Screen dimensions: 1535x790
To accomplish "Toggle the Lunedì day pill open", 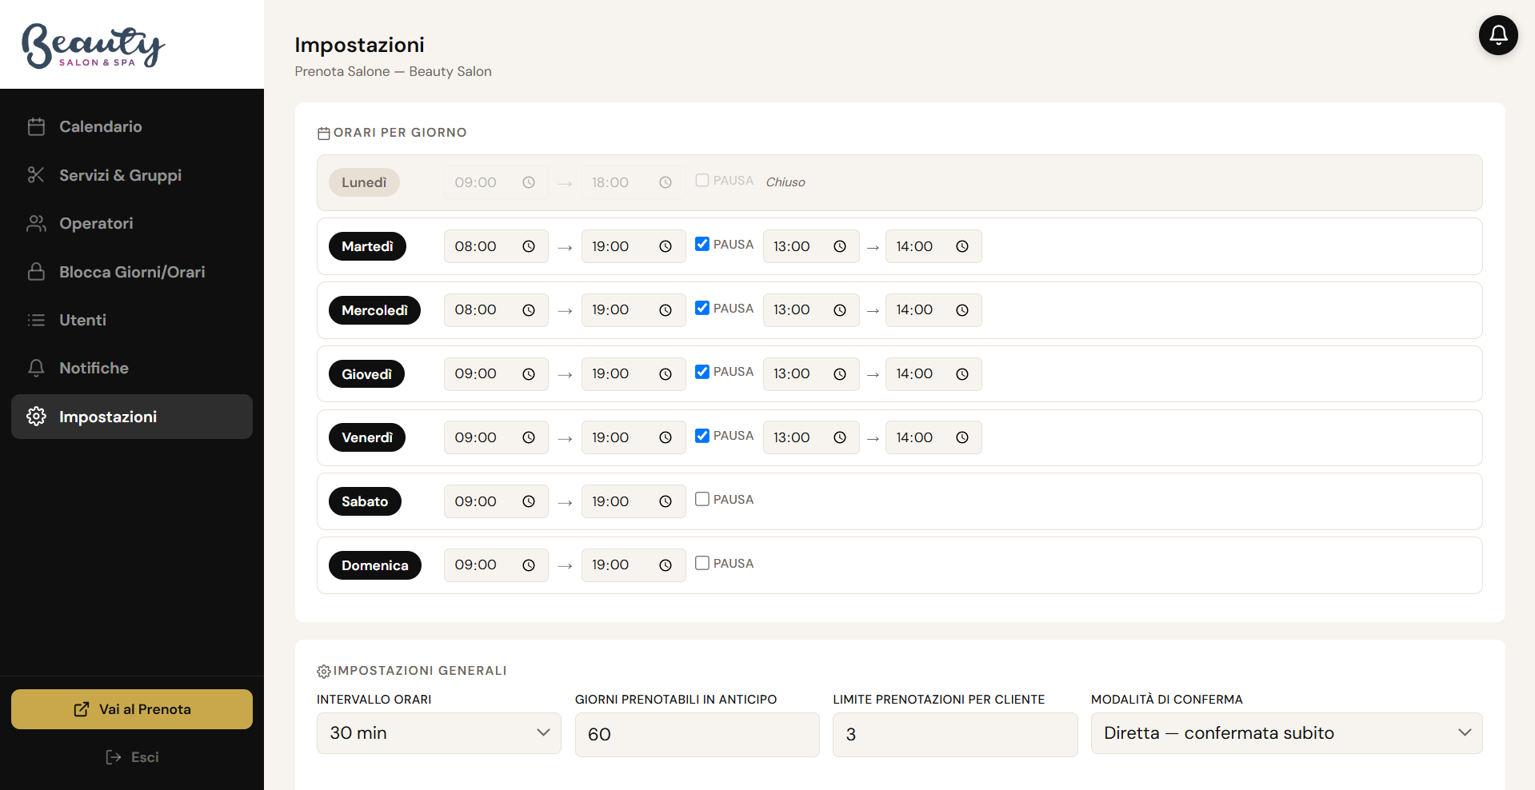I will pyautogui.click(x=364, y=182).
